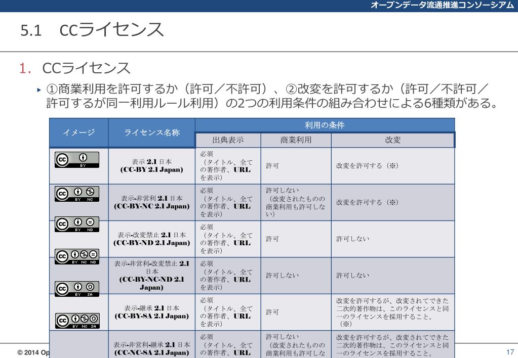Click the 改変 sub-header
The width and height of the screenshot is (518, 358).
pyautogui.click(x=393, y=140)
